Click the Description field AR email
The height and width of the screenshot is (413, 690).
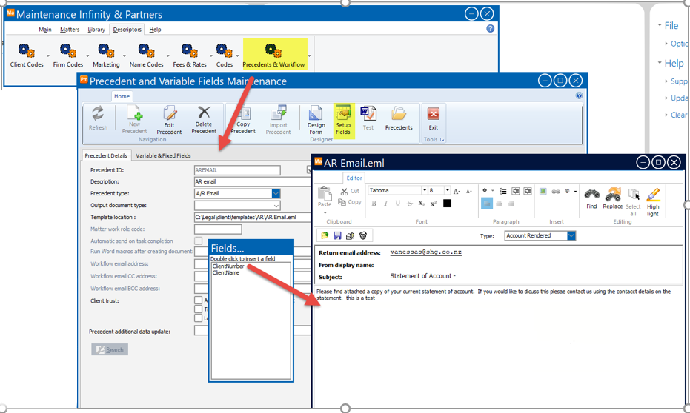pyautogui.click(x=253, y=181)
